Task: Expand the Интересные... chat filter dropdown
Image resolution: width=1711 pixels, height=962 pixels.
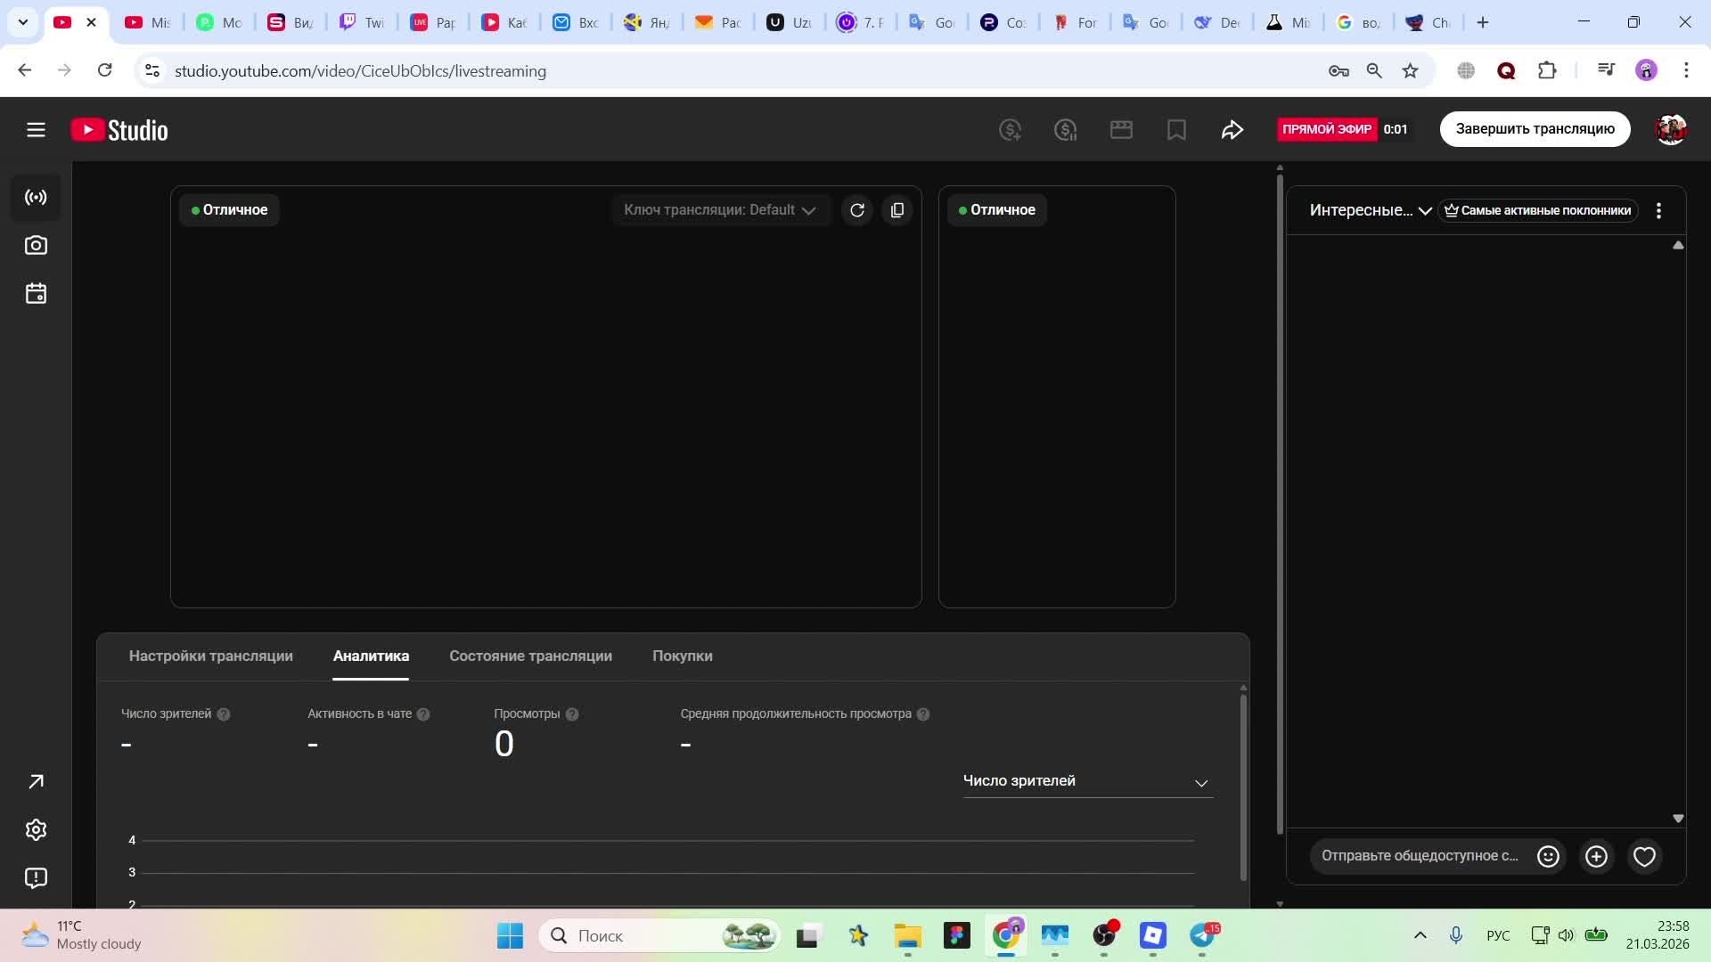Action: [x=1370, y=211]
